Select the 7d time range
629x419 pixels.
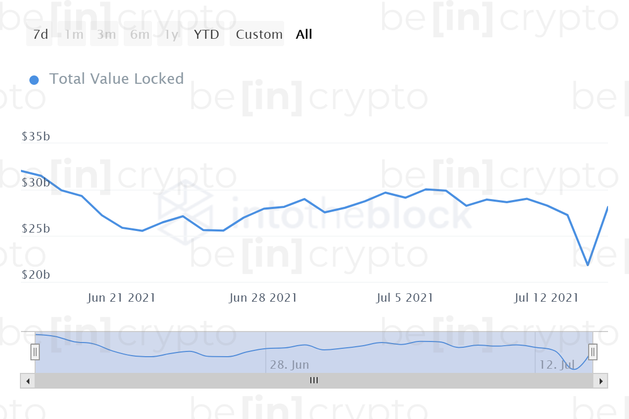click(40, 35)
